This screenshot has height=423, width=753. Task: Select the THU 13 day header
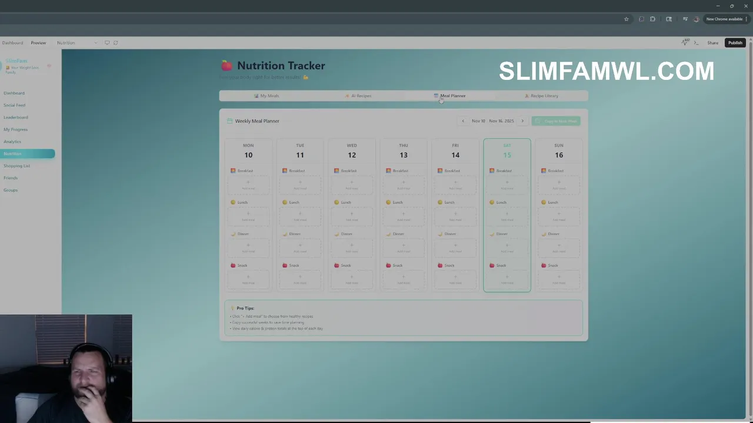[x=404, y=151]
